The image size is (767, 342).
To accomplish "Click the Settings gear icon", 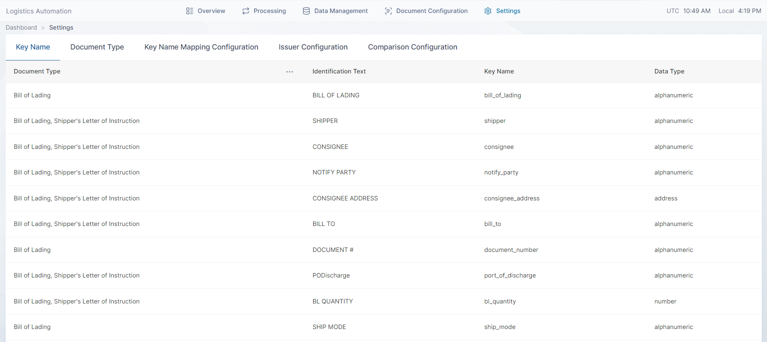I will click(488, 11).
